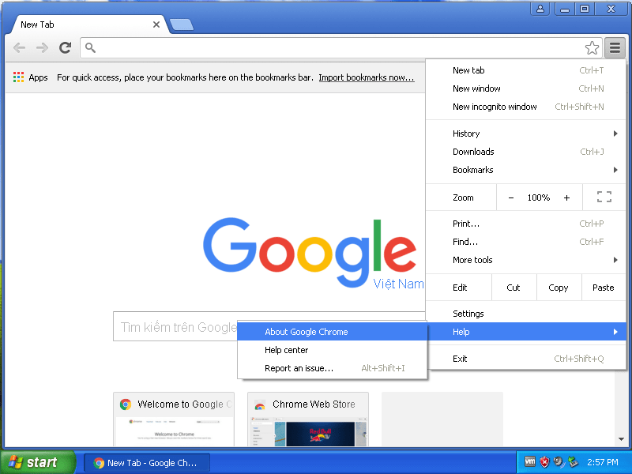Open the Apps grid shortcut

coord(30,77)
